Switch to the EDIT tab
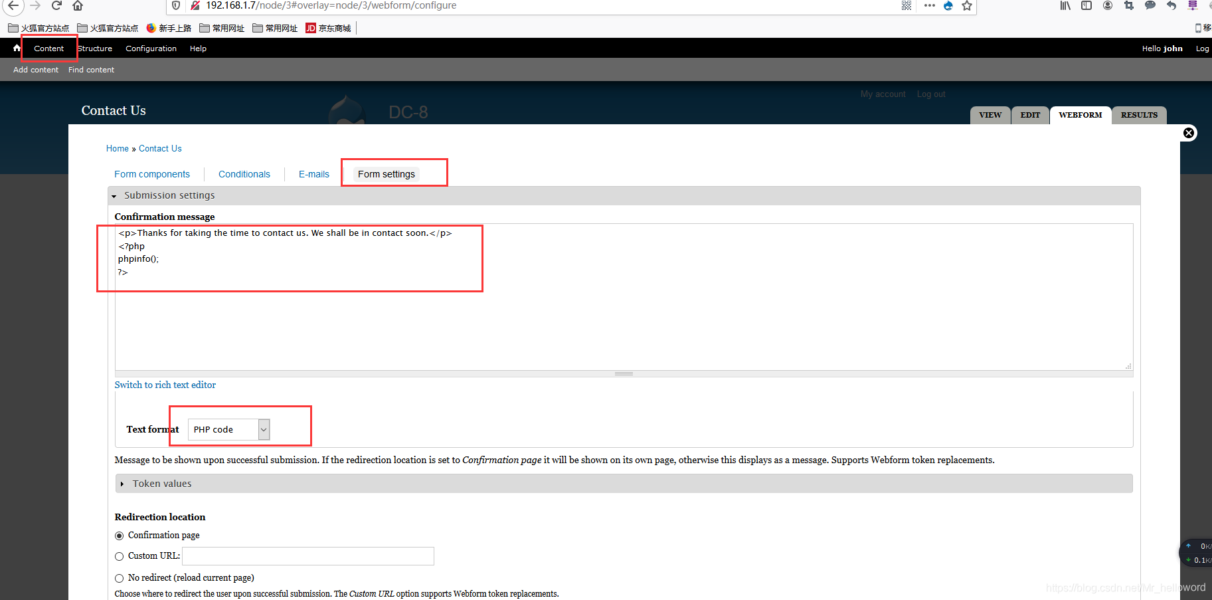The width and height of the screenshot is (1212, 600). pos(1030,115)
